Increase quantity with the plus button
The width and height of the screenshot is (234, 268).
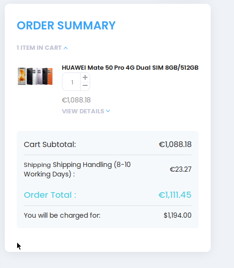pos(85,77)
